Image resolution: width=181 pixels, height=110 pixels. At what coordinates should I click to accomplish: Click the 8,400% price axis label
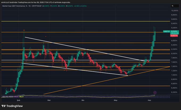pyautogui.click(x=174, y=45)
